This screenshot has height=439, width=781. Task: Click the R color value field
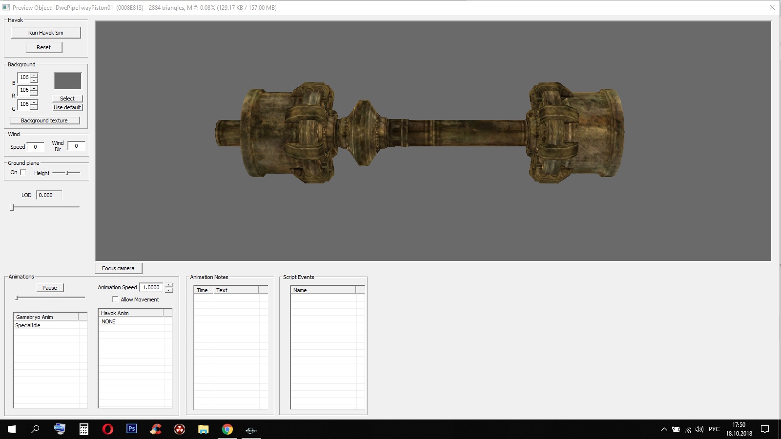(24, 90)
